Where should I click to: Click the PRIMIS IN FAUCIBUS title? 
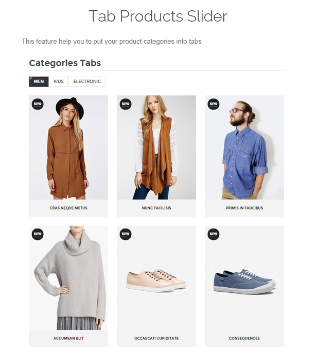pyautogui.click(x=244, y=208)
